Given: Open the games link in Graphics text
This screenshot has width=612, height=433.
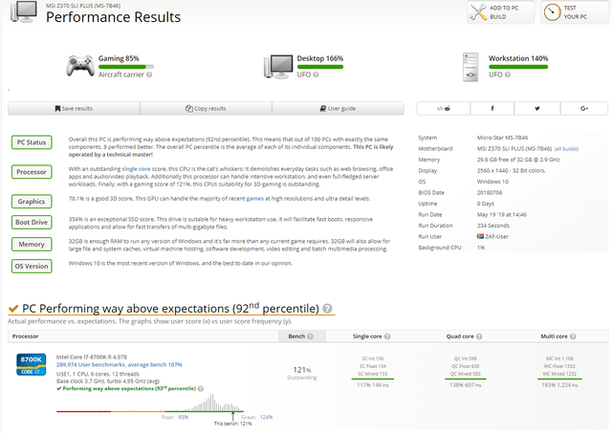Looking at the screenshot, I should (x=255, y=199).
